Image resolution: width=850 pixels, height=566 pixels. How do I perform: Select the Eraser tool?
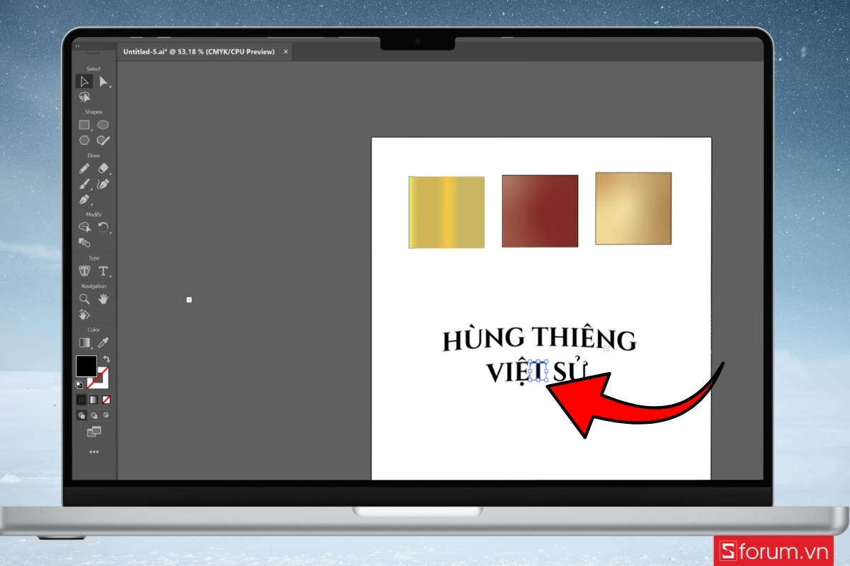pos(103,168)
